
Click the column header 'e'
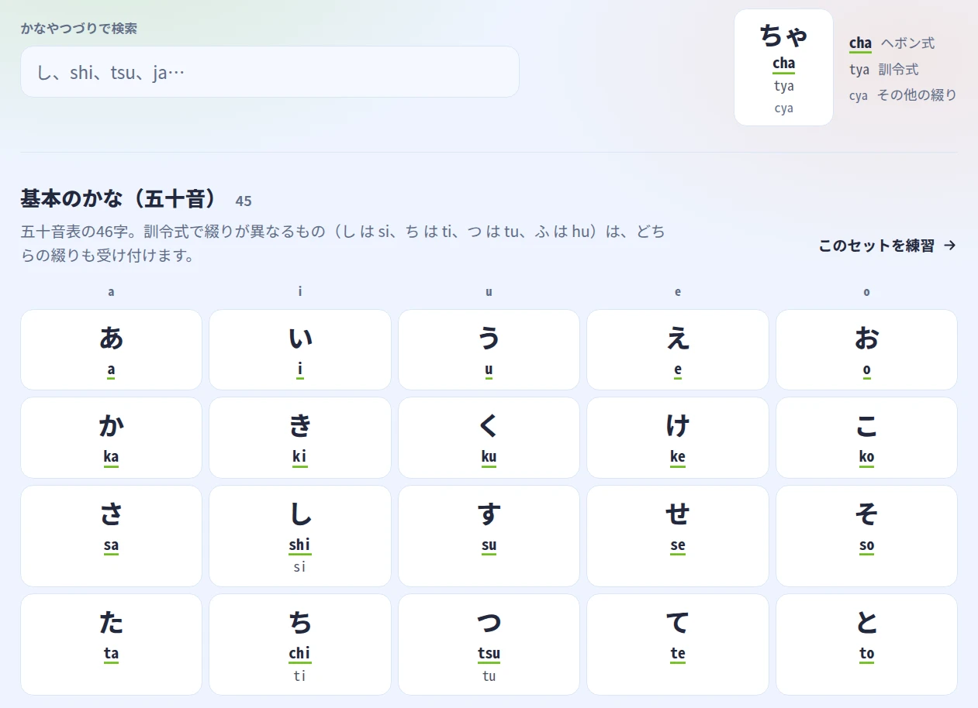pos(678,292)
